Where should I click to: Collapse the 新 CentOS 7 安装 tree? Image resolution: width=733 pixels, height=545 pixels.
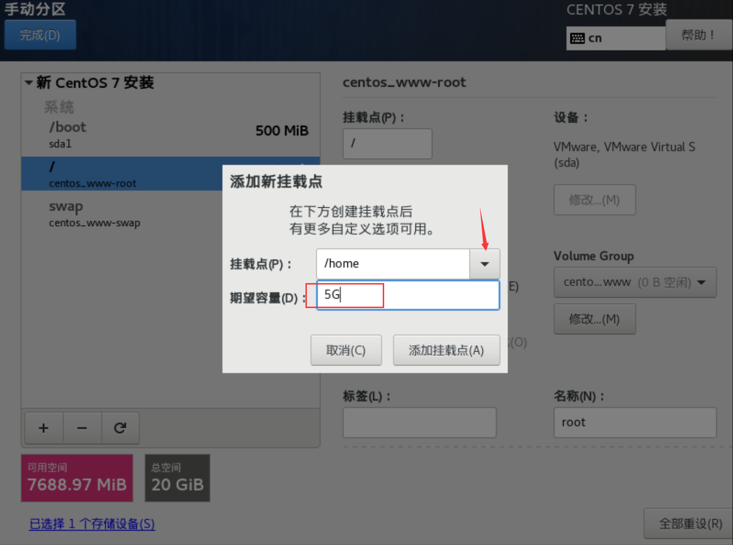[x=29, y=83]
